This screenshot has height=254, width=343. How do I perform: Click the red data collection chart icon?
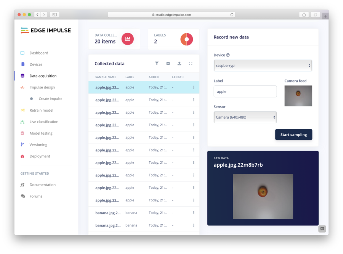[128, 39]
